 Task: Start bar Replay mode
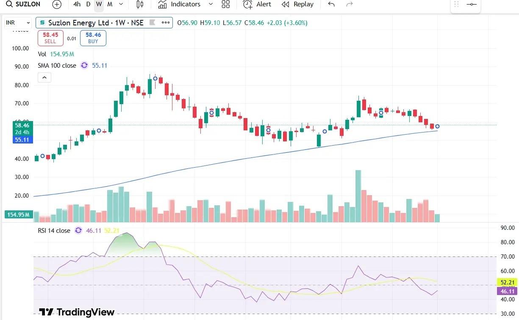click(298, 4)
